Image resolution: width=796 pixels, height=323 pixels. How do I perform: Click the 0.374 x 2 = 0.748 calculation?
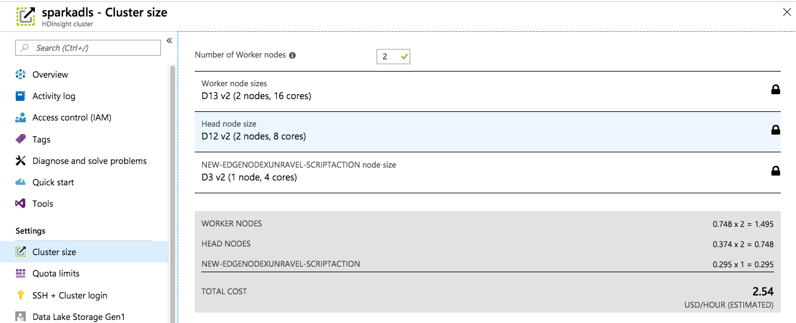coord(743,244)
